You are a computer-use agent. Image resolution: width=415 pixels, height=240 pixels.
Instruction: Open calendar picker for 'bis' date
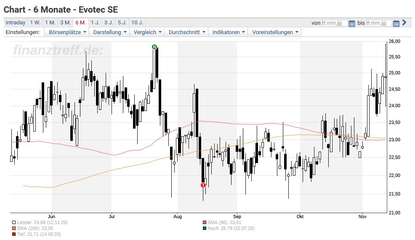click(396, 23)
